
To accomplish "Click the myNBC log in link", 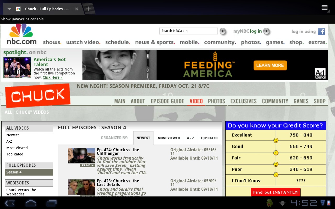I will coord(248,31).
